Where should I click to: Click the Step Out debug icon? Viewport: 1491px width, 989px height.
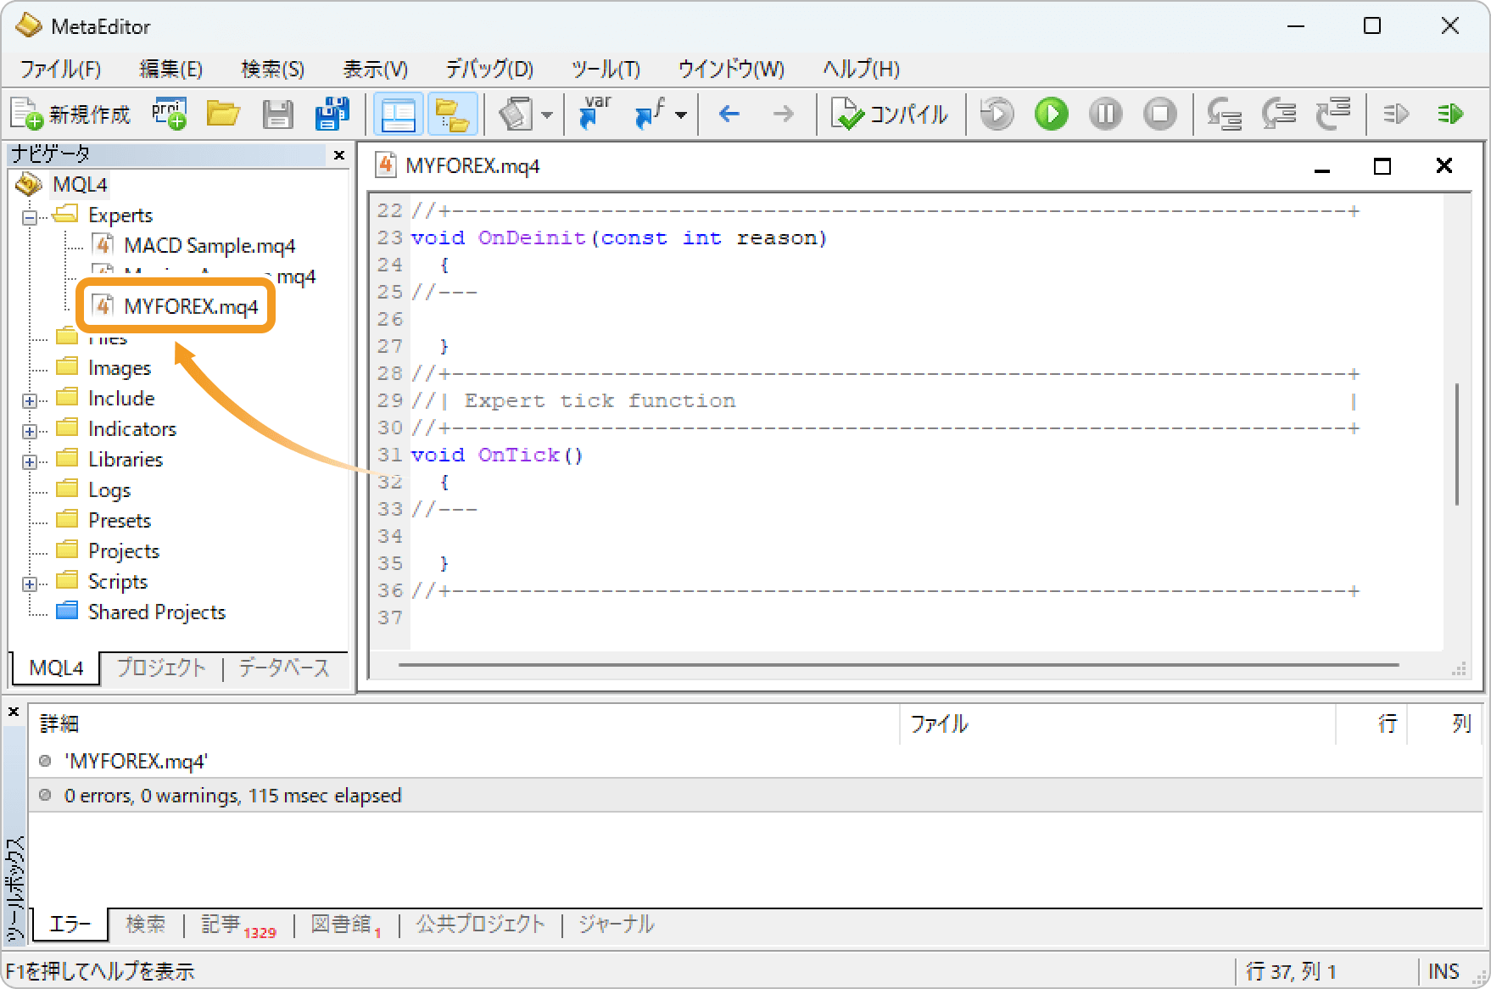pos(1333,114)
